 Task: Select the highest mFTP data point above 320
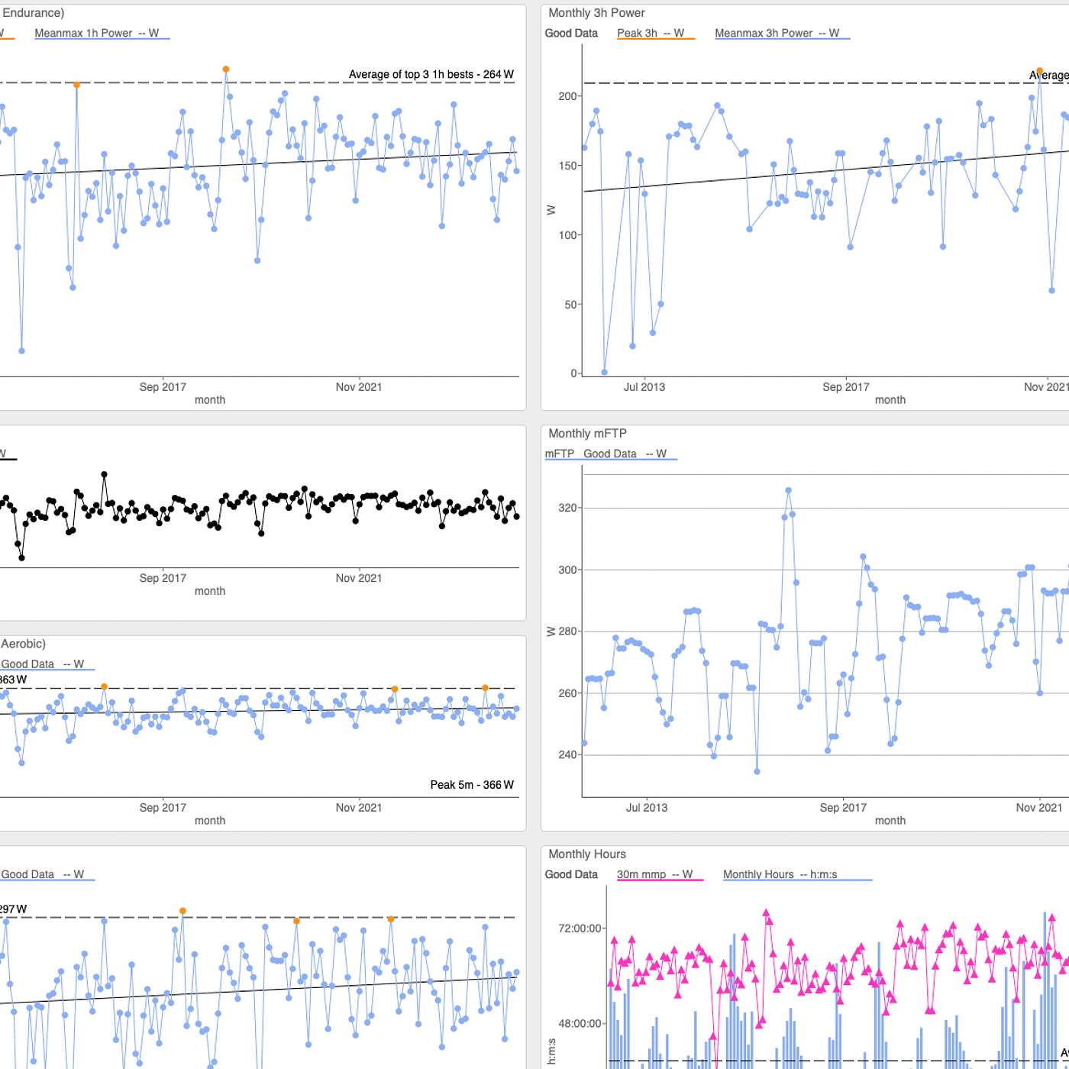[x=788, y=490]
